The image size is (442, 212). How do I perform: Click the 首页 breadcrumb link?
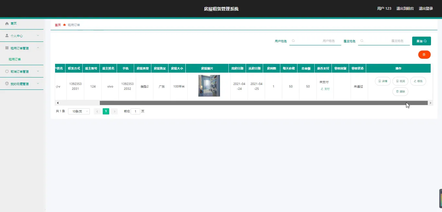point(58,25)
